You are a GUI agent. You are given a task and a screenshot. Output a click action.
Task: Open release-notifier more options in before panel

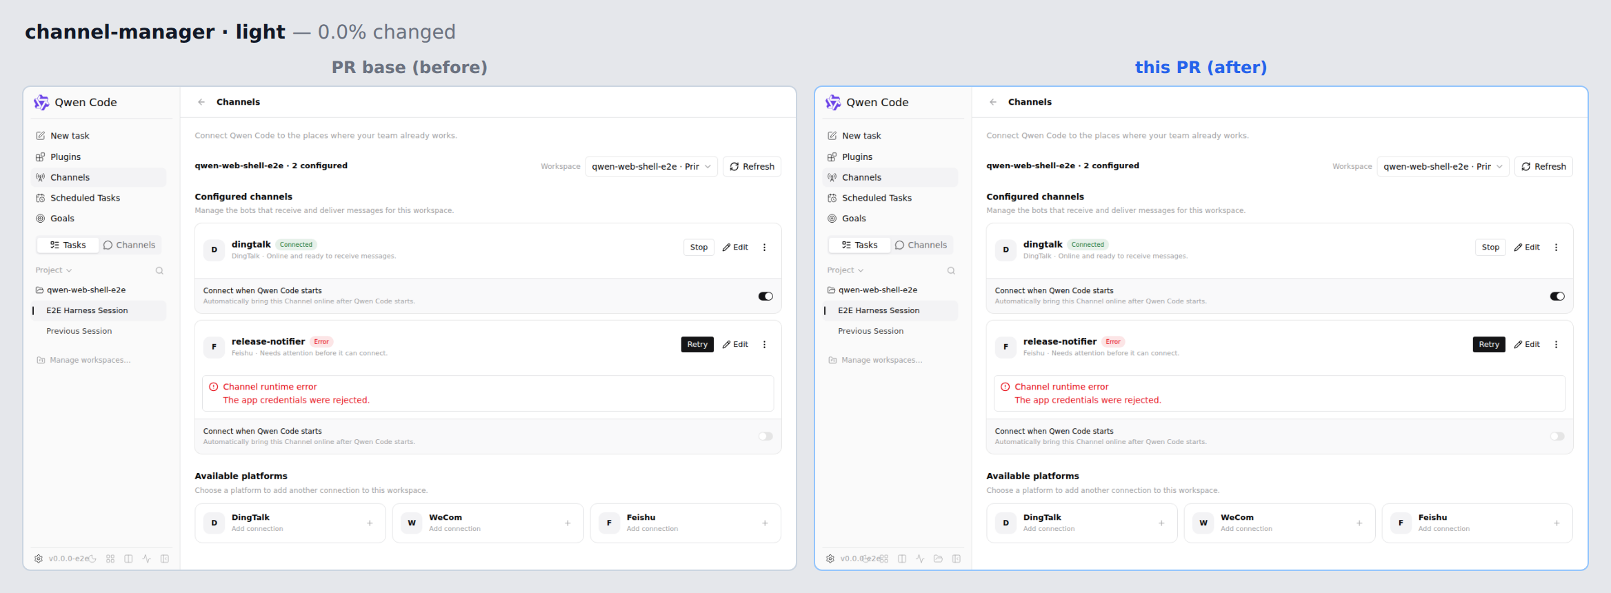click(x=764, y=345)
